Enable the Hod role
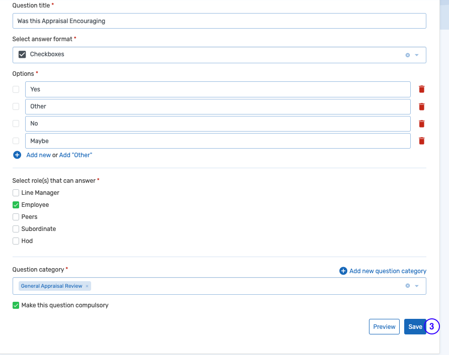Viewport: 449px width, 355px height. (x=16, y=241)
